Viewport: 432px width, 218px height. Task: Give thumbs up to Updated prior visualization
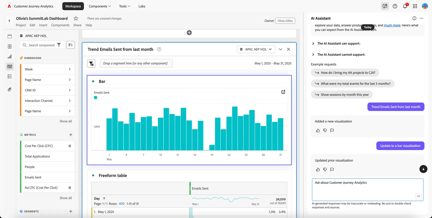click(x=318, y=170)
